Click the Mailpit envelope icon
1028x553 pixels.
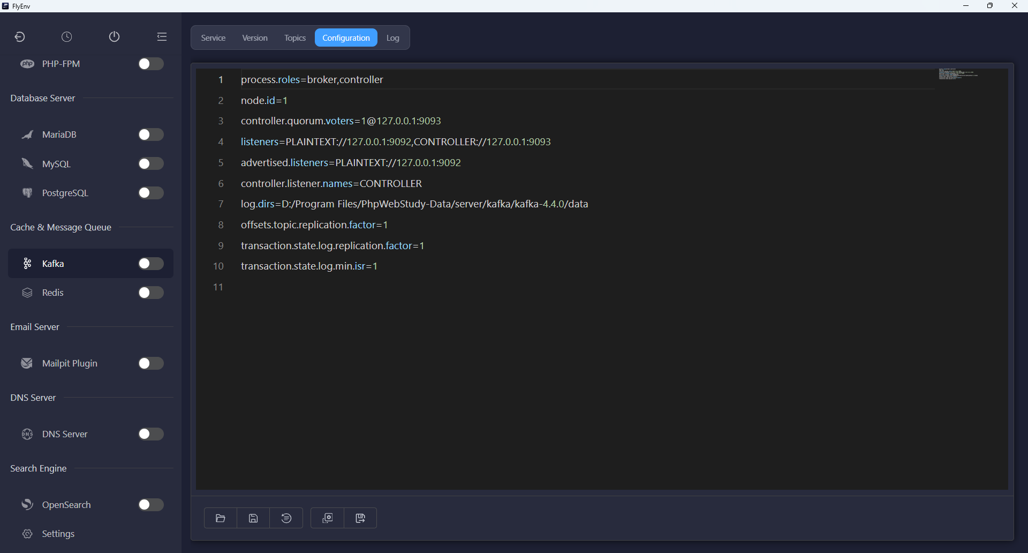coord(27,363)
